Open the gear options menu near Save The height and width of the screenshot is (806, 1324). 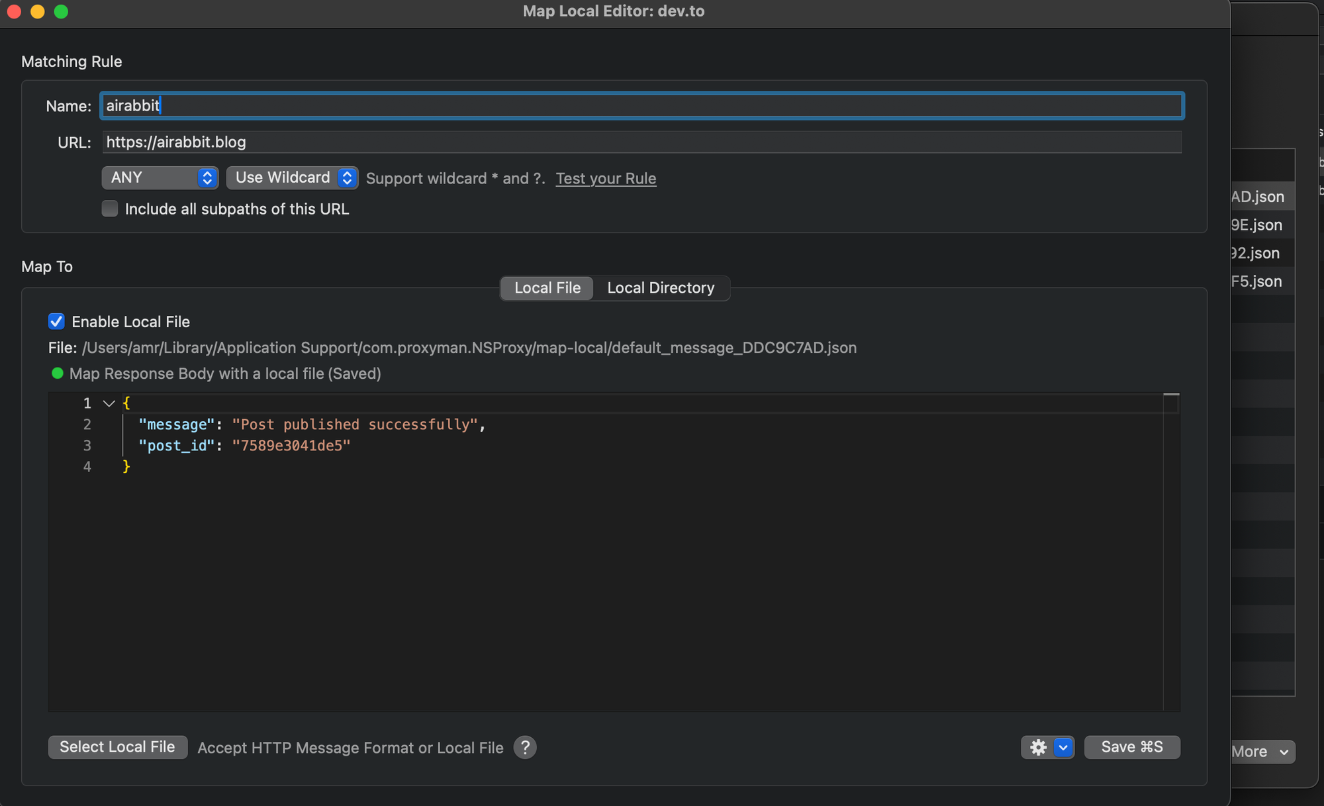tap(1038, 747)
